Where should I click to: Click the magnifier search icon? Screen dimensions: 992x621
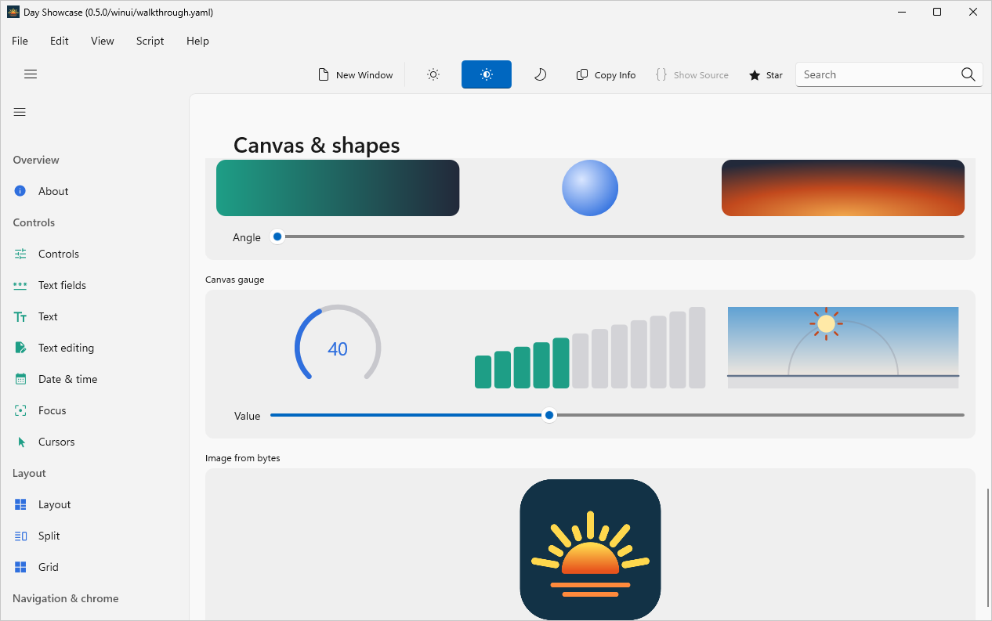click(x=968, y=74)
